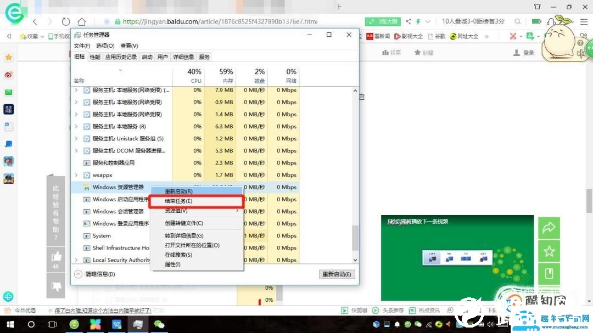Open the 网址大全 bookmark

[464, 36]
